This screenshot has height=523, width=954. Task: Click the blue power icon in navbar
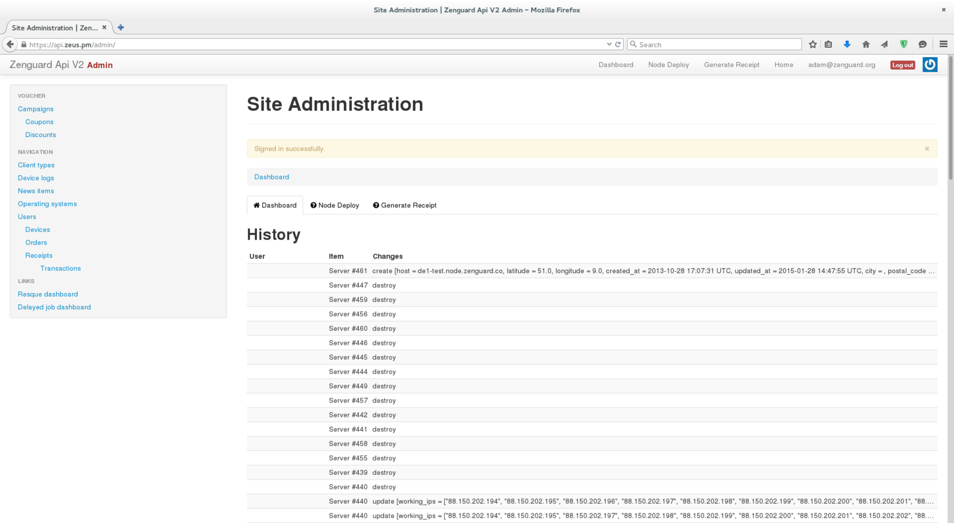point(930,64)
